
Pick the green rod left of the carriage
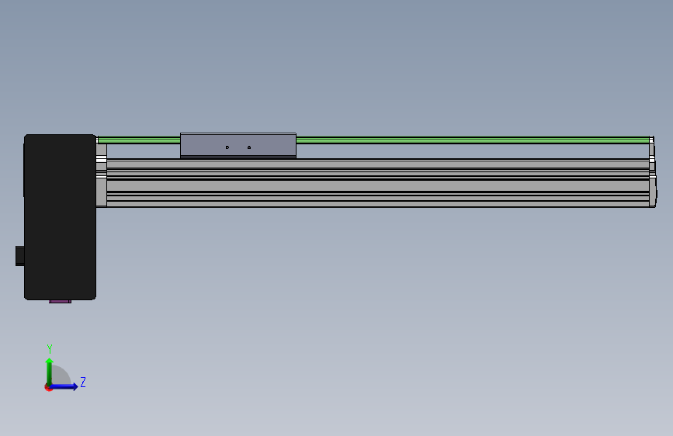(139, 140)
